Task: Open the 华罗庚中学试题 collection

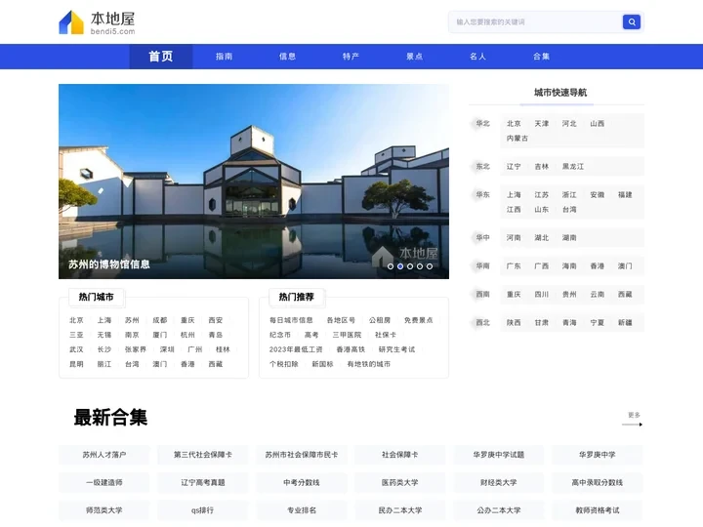Action: pyautogui.click(x=499, y=455)
